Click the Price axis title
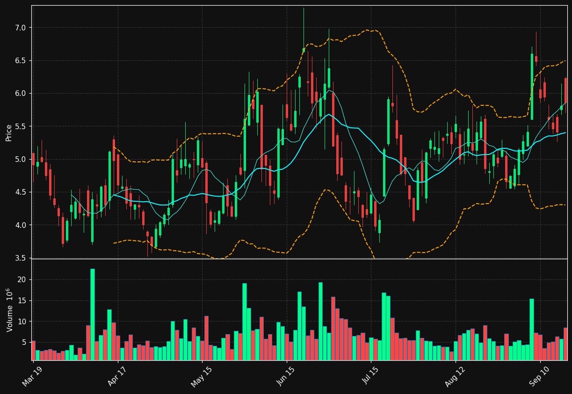 9,132
